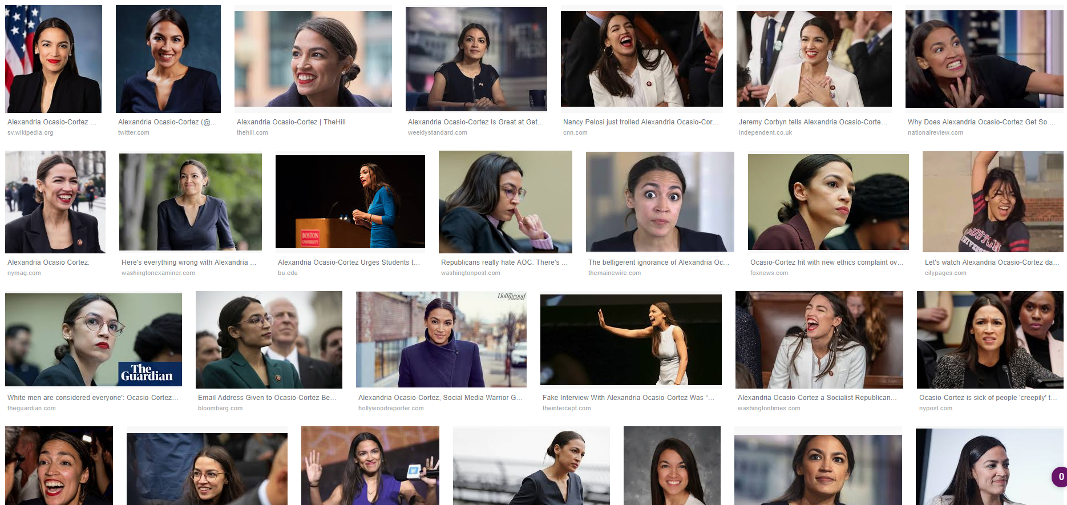
Task: View the foxnews.com result thumbnail
Action: click(828, 202)
